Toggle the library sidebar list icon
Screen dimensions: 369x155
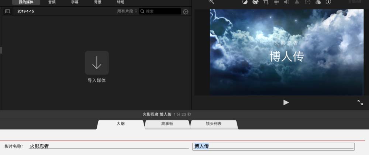tap(7, 11)
